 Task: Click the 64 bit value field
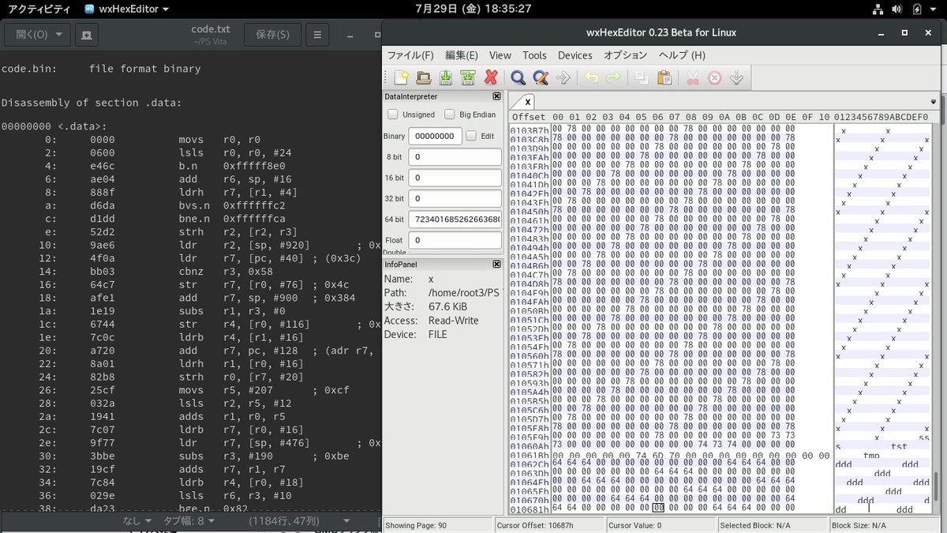tap(455, 220)
